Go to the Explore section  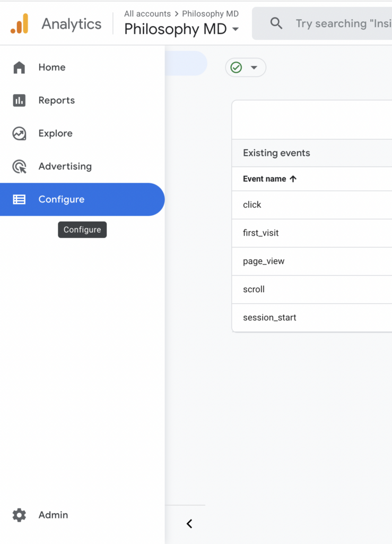(x=82, y=133)
